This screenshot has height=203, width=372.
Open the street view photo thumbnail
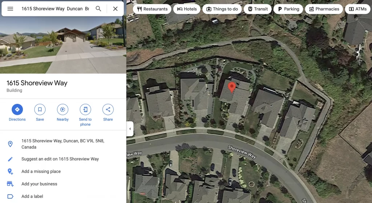point(63,45)
